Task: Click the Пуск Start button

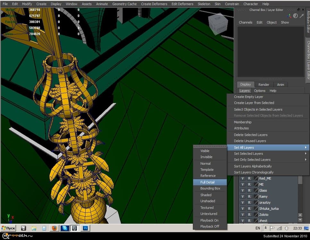Action: 9,228
